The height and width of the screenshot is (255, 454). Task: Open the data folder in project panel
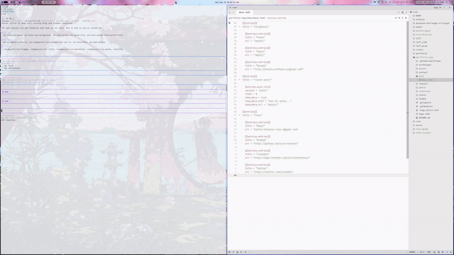click(421, 76)
